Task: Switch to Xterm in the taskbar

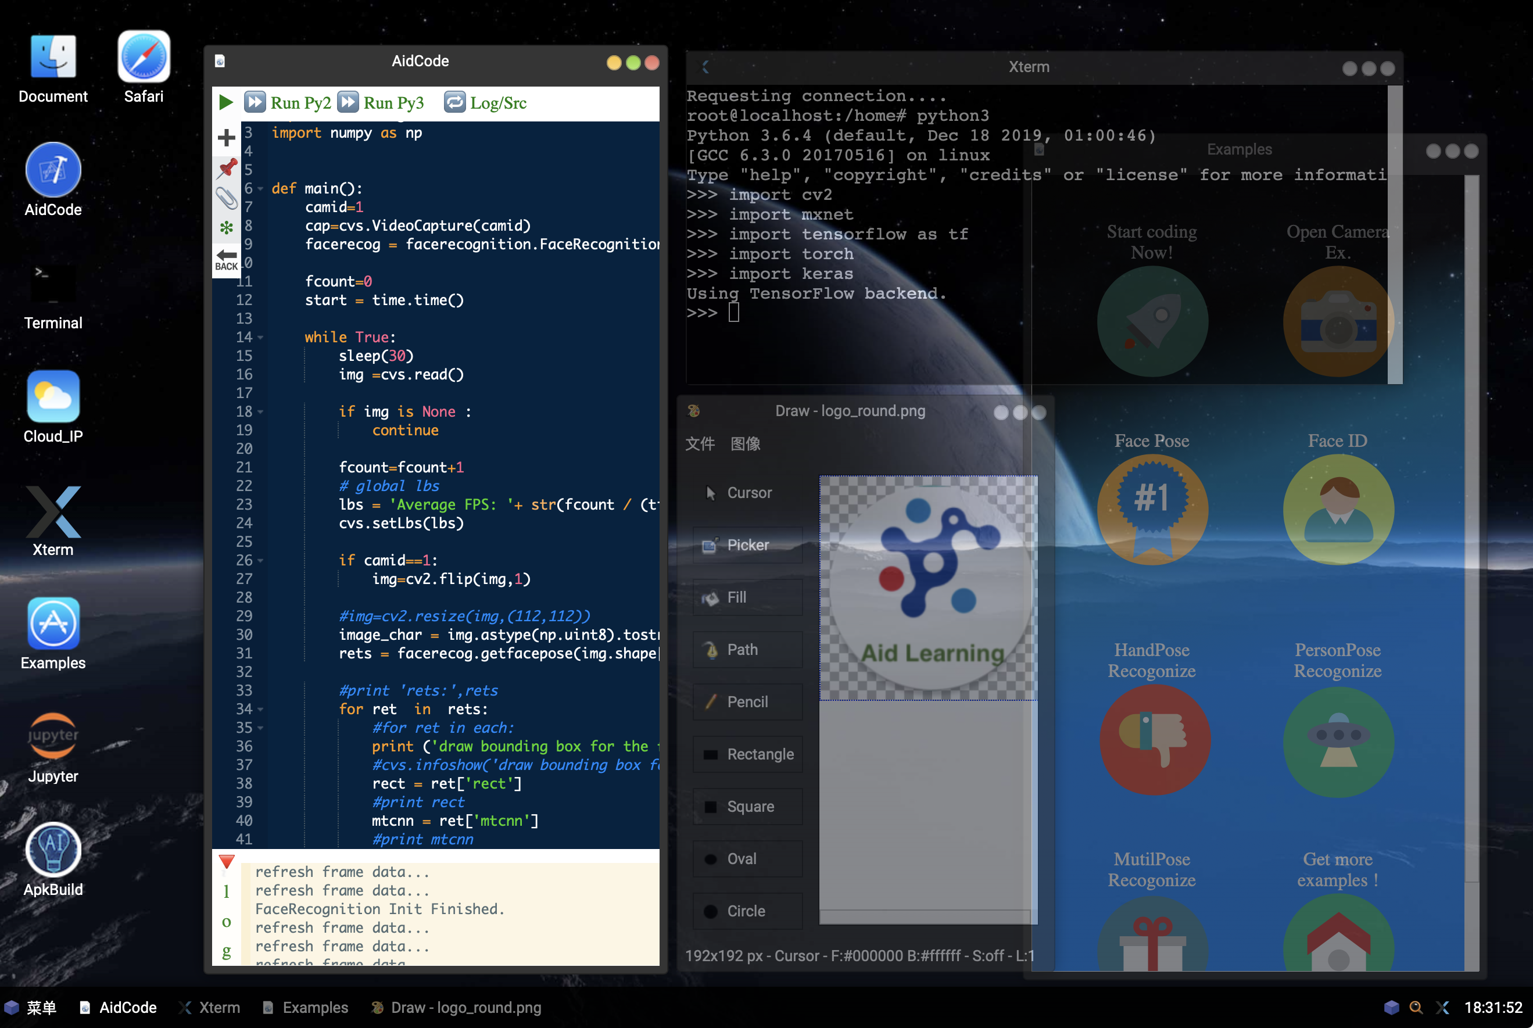Action: coord(210,1008)
